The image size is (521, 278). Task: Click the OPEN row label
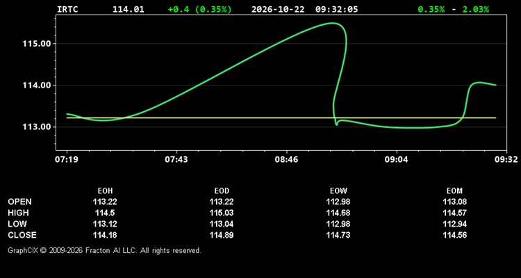coord(20,202)
